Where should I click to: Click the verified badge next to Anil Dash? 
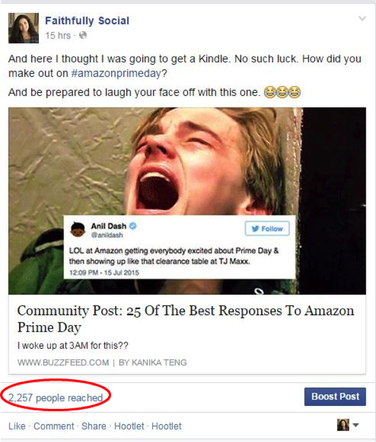pos(132,226)
